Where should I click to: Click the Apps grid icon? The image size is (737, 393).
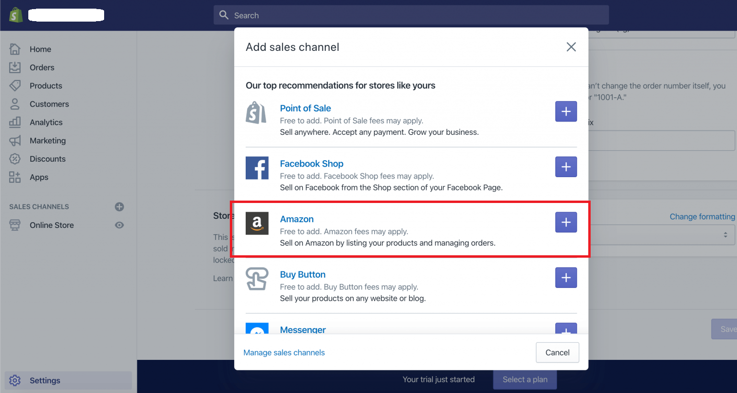point(15,177)
